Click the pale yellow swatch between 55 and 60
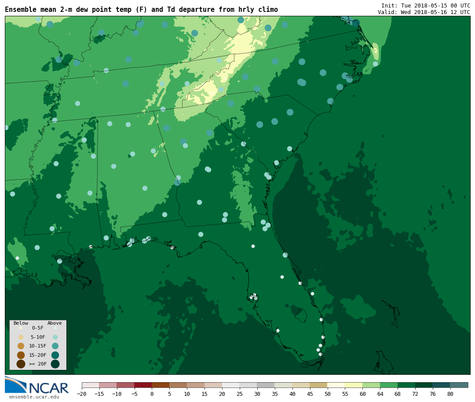This screenshot has height=402, width=475. click(354, 385)
